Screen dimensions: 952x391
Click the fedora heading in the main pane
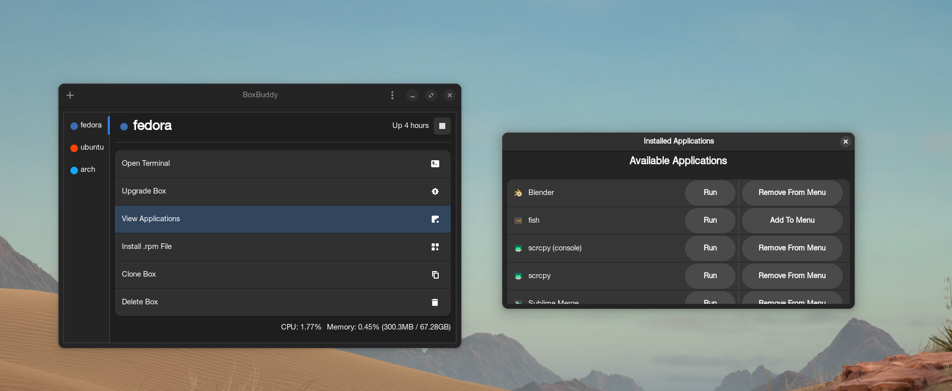point(152,125)
